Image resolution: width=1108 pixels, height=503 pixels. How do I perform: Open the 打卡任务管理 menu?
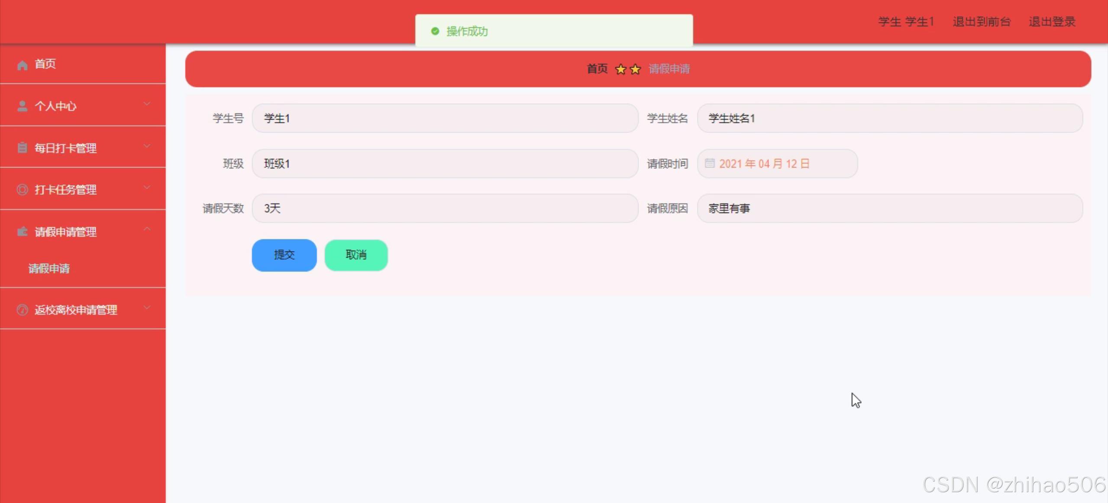tap(65, 190)
